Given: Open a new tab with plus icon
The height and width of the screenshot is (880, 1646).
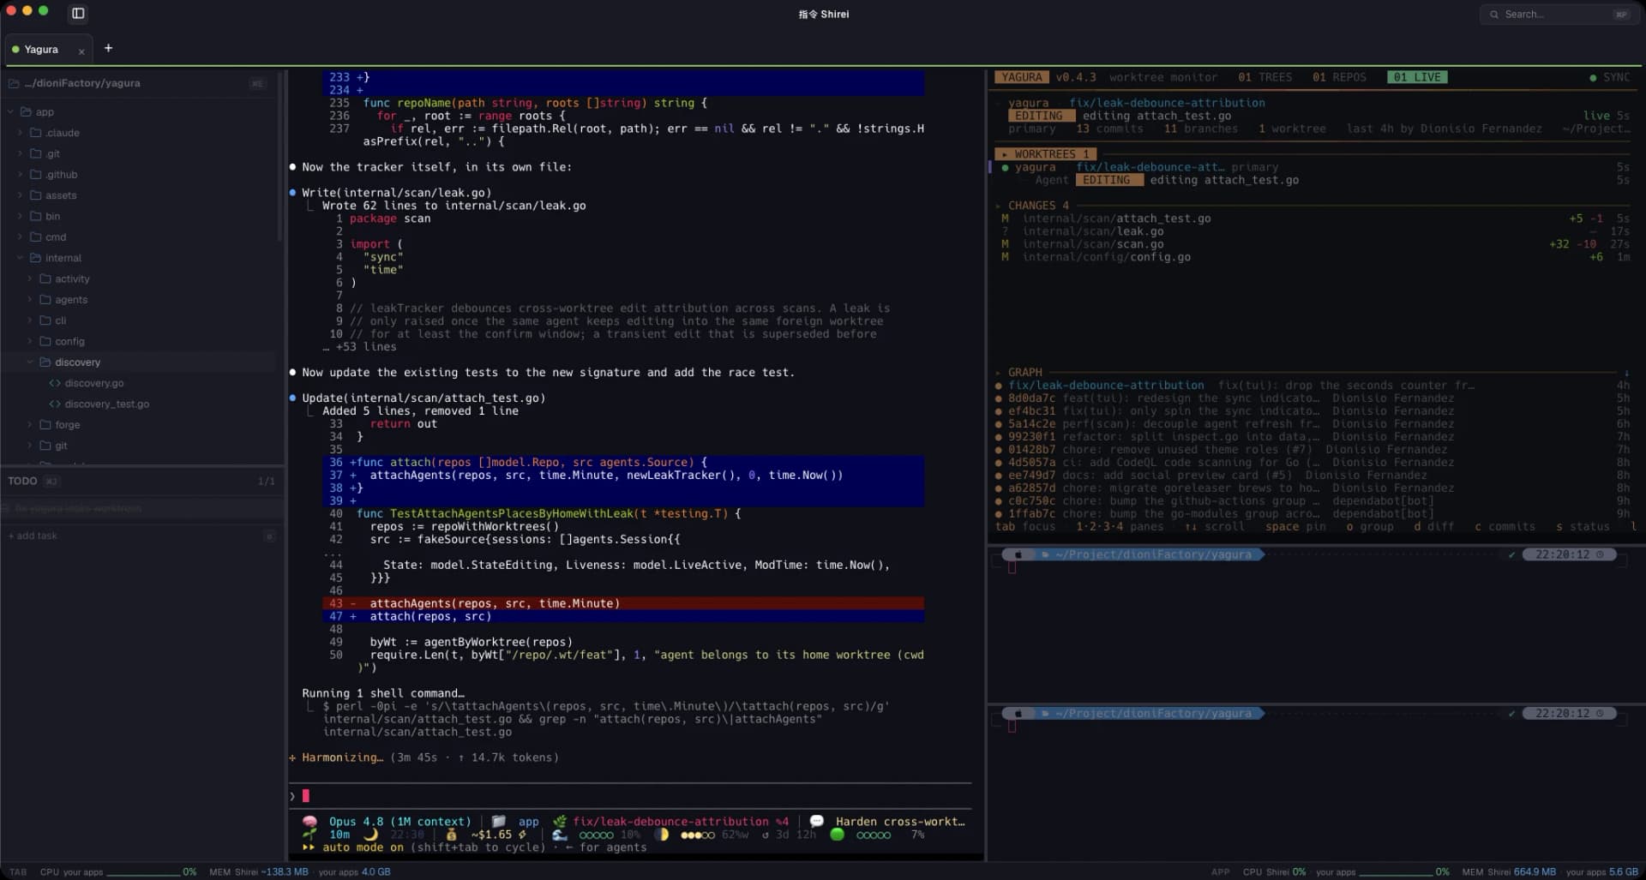Looking at the screenshot, I should click(x=108, y=48).
